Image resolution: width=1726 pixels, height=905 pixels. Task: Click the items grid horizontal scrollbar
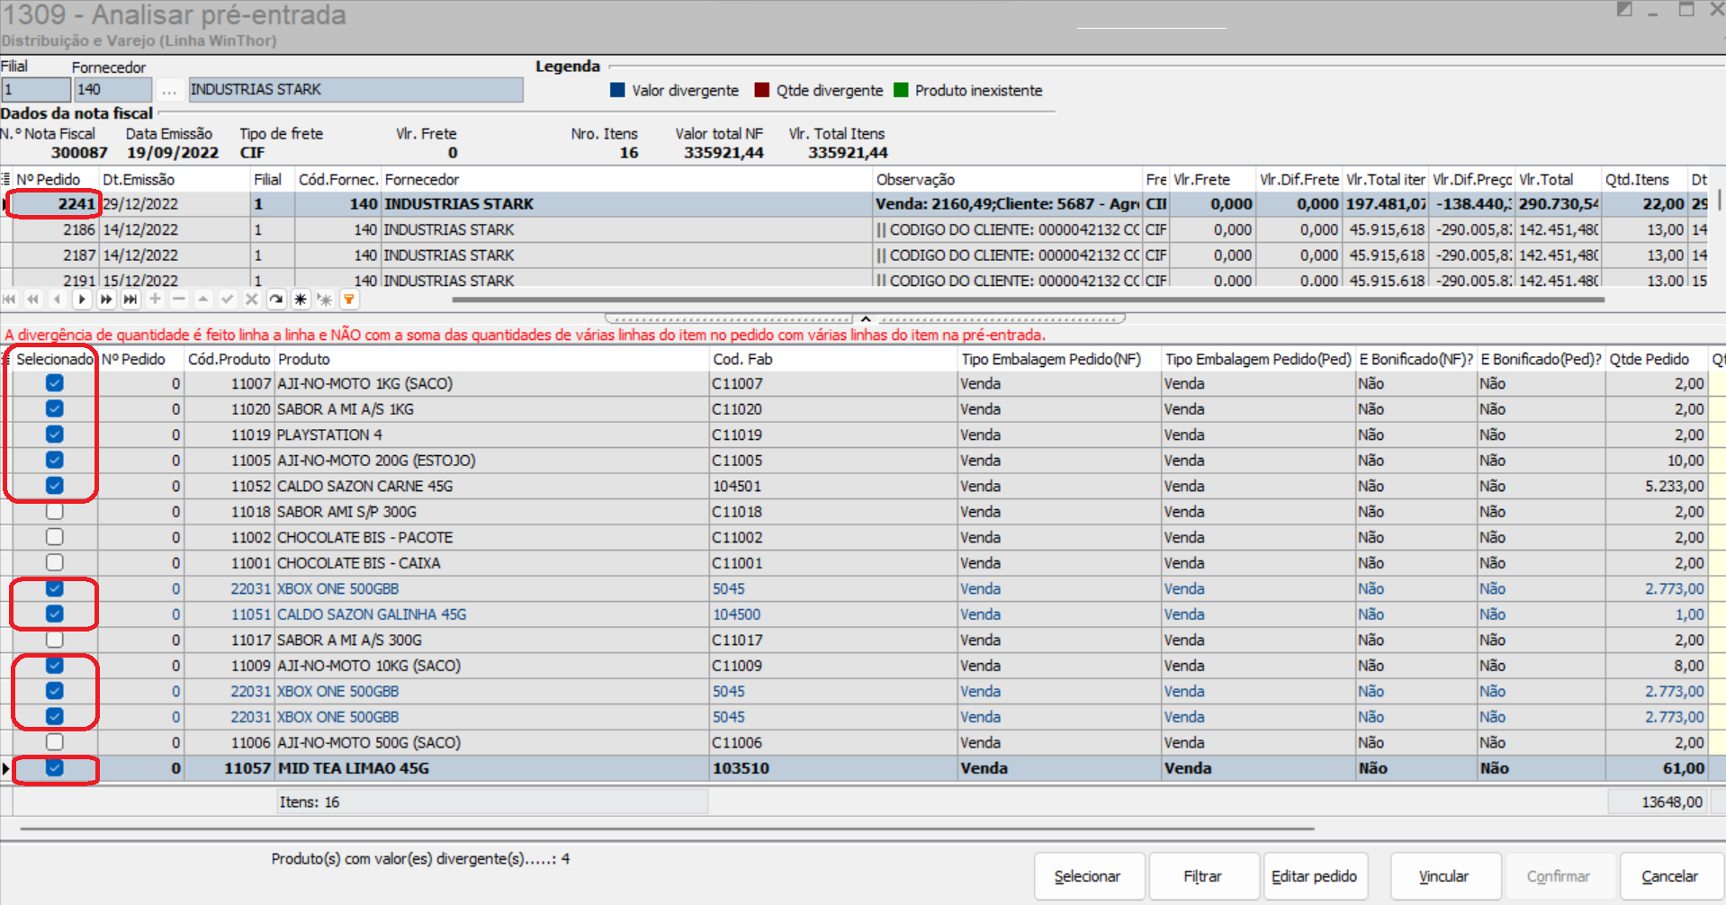(666, 829)
